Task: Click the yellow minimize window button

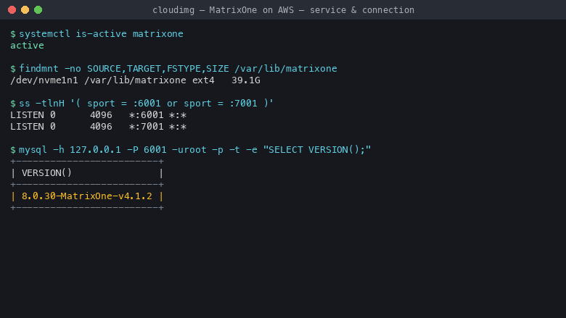Action: [x=25, y=9]
